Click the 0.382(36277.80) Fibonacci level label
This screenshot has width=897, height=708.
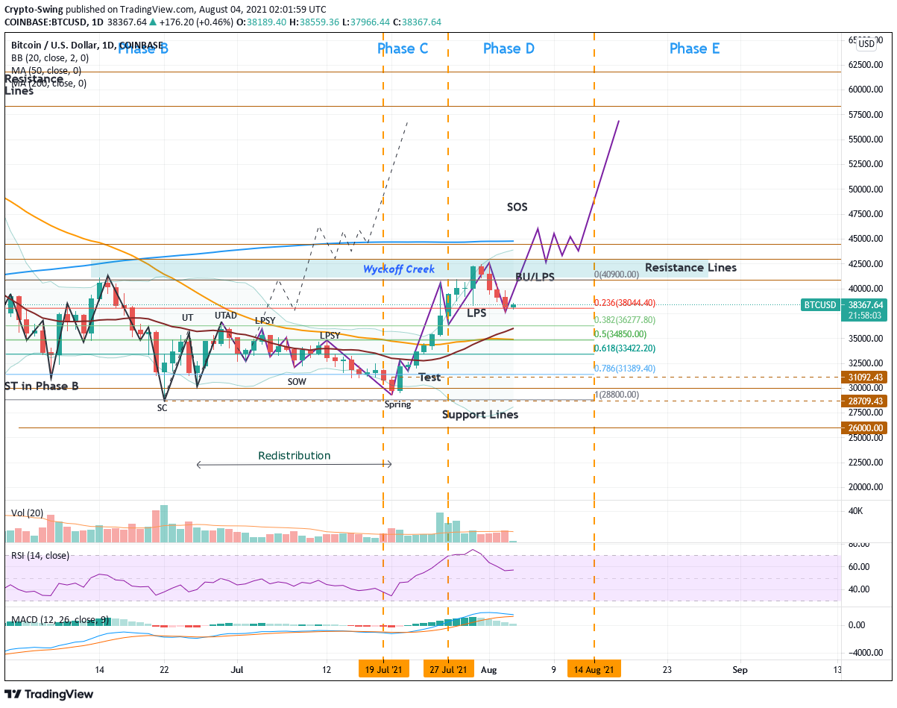(625, 319)
